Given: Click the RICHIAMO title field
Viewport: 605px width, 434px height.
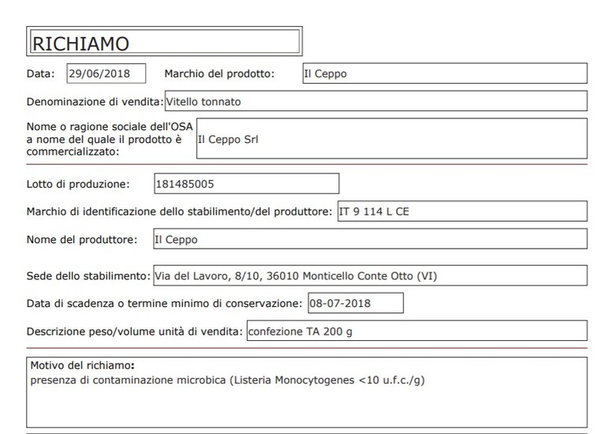Looking at the screenshot, I should point(164,41).
